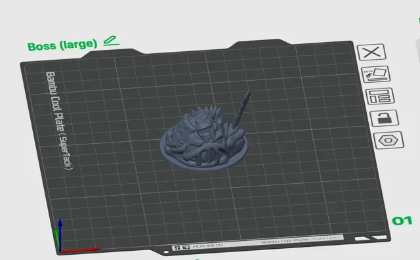This screenshot has width=420, height=260.
Task: Click the auto-orient plate icon
Action: click(x=376, y=74)
